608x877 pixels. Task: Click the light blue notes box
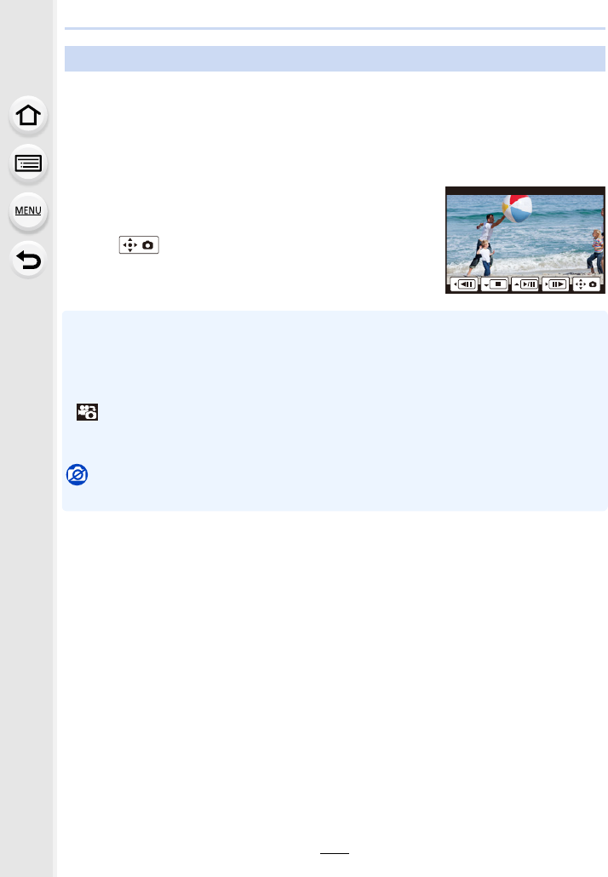pyautogui.click(x=335, y=410)
